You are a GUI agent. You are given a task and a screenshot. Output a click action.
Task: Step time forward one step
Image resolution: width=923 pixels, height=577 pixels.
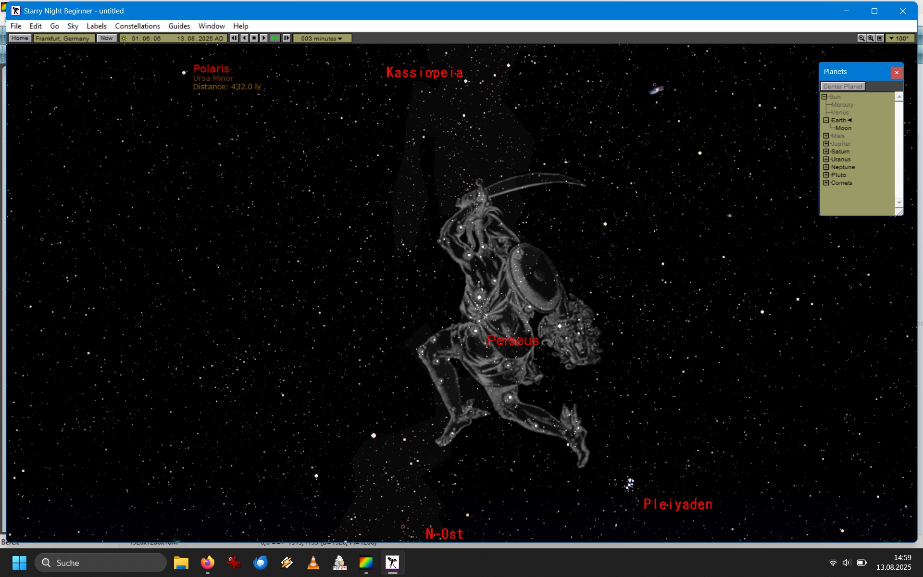point(287,38)
